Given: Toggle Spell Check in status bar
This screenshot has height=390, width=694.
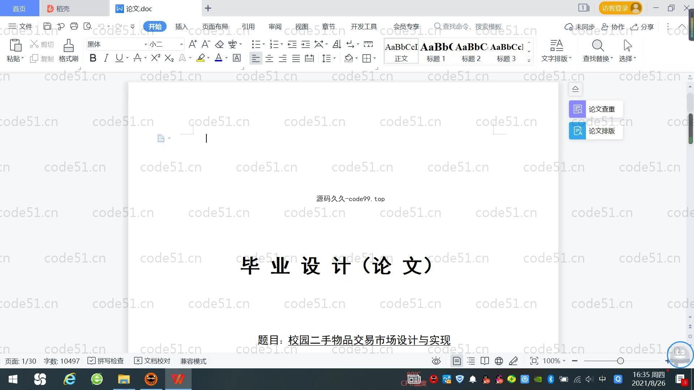Looking at the screenshot, I should [106, 361].
